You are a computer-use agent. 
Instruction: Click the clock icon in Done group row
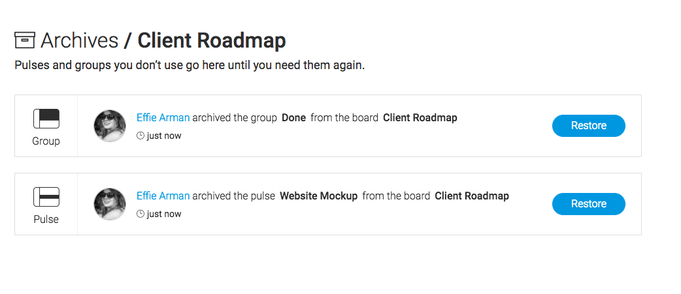(141, 136)
